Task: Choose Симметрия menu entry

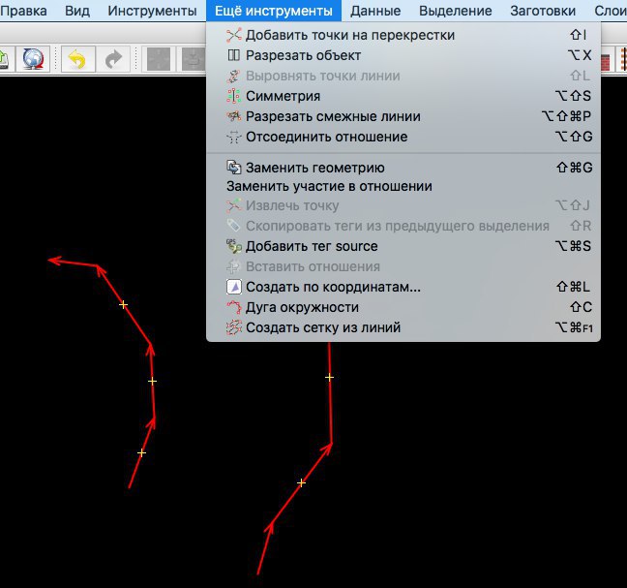Action: [x=403, y=96]
